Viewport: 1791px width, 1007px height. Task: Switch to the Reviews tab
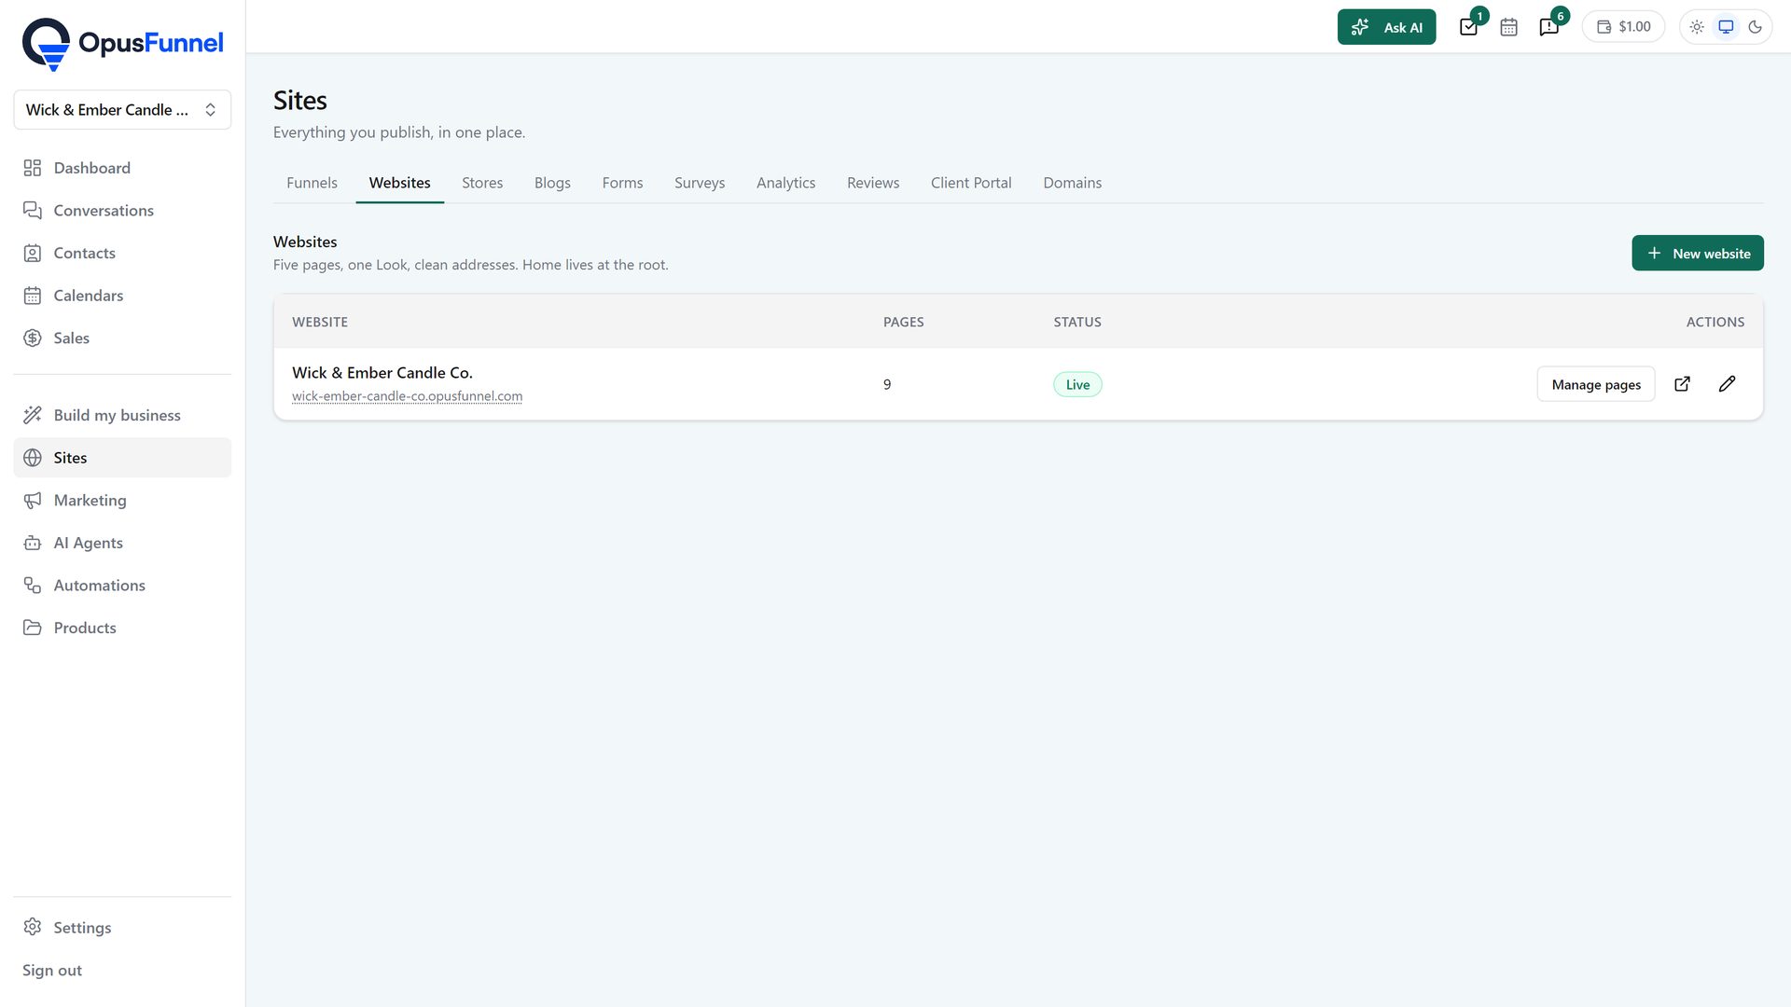[x=873, y=183]
